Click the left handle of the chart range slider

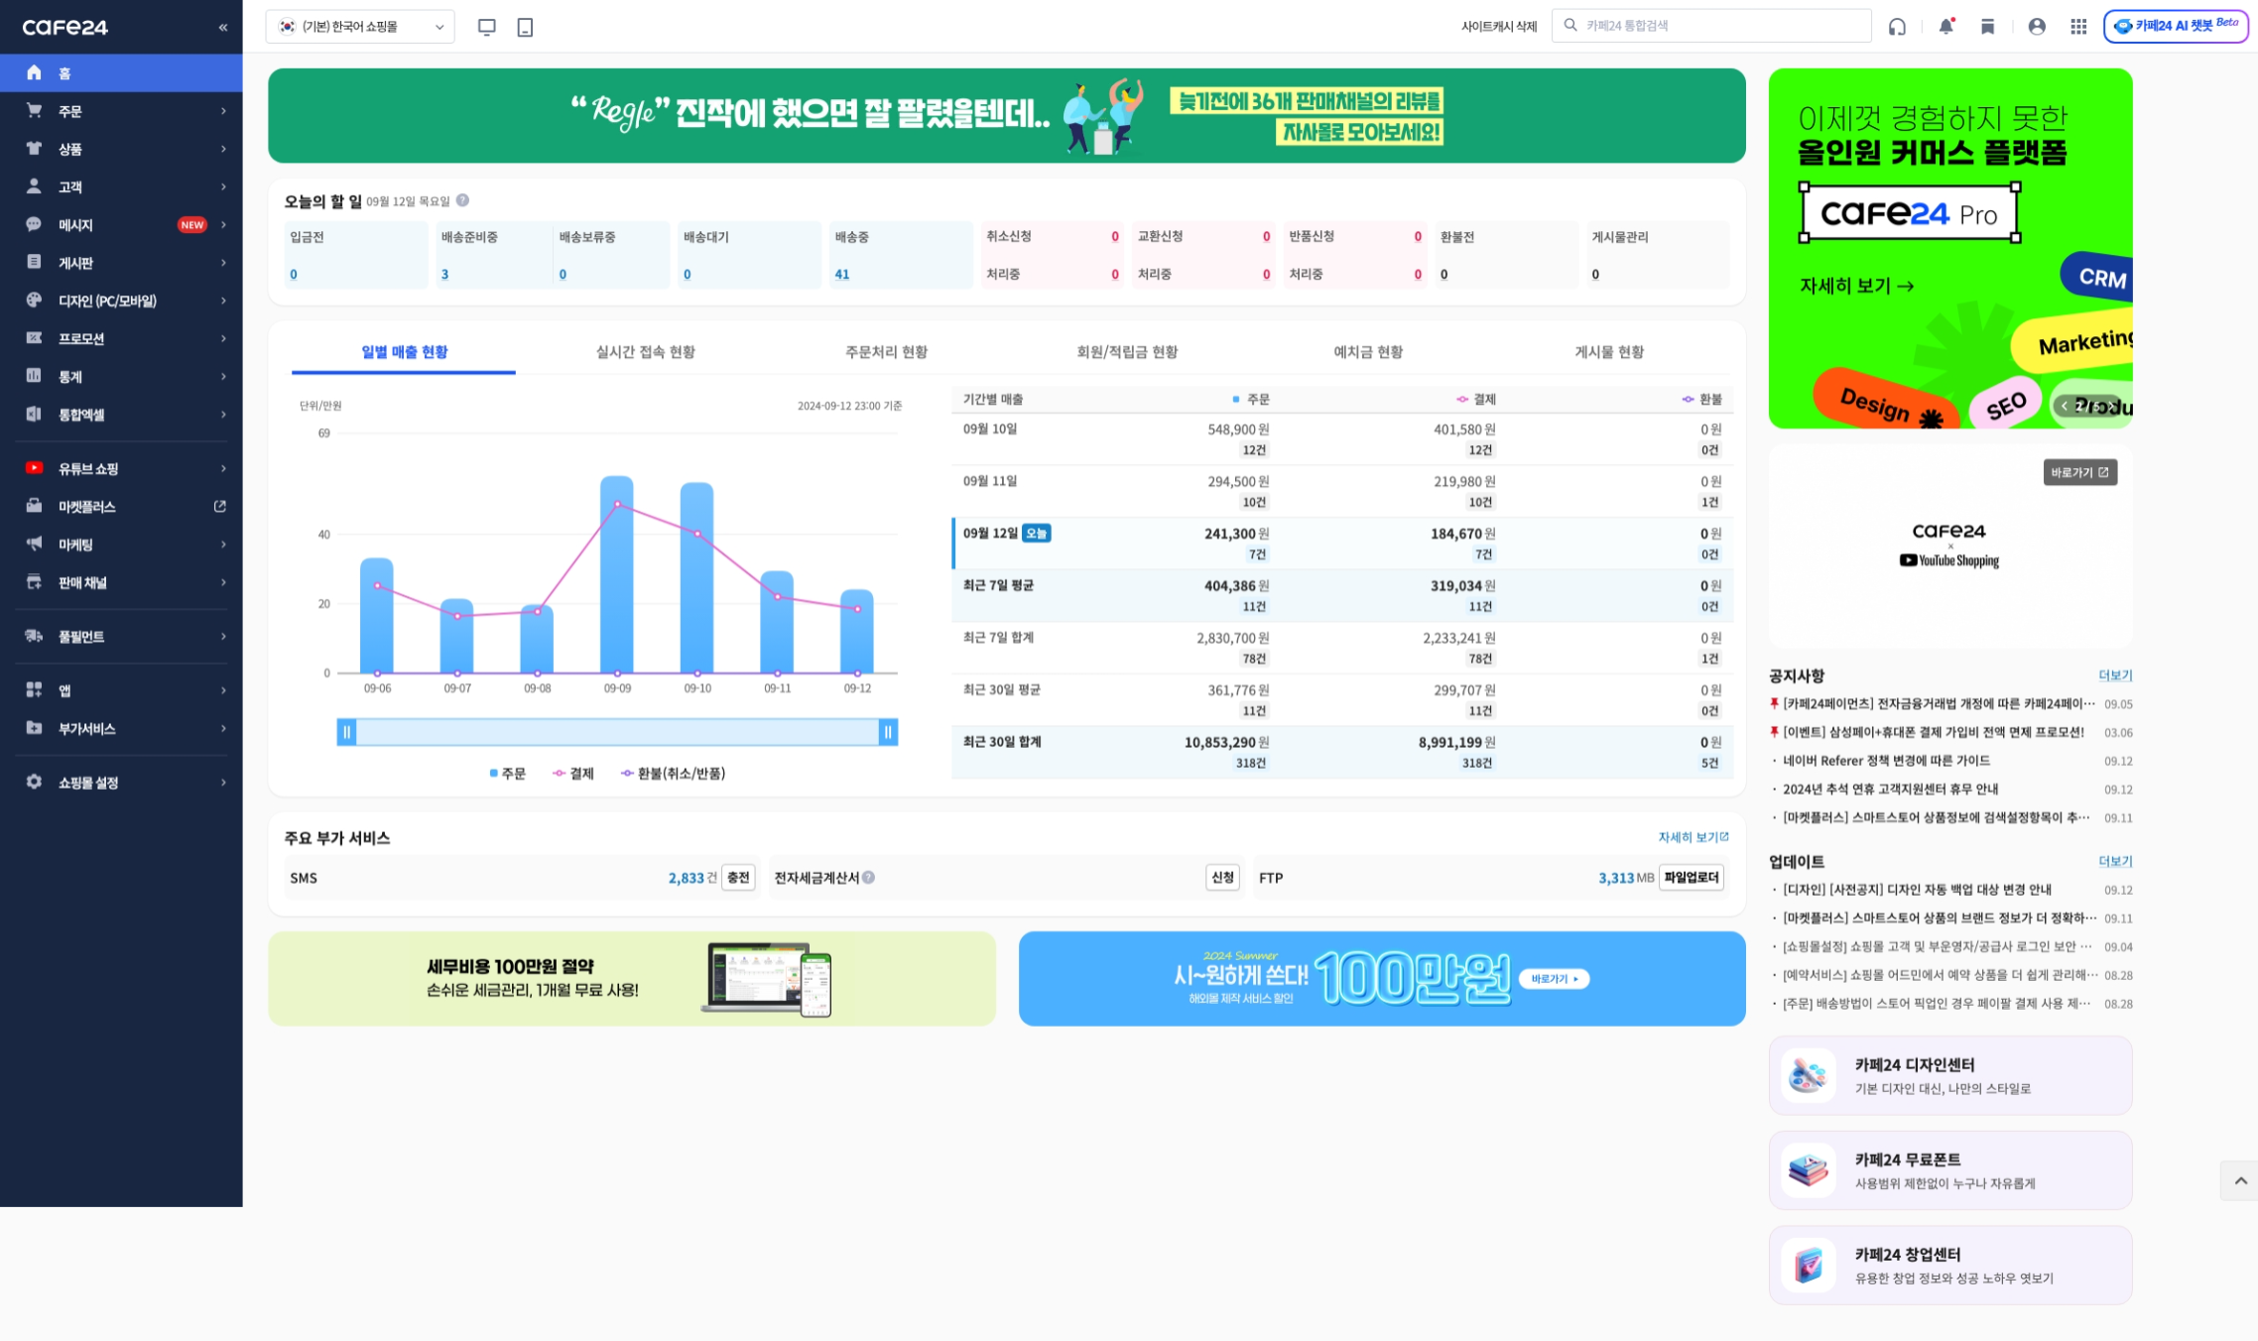pyautogui.click(x=346, y=732)
